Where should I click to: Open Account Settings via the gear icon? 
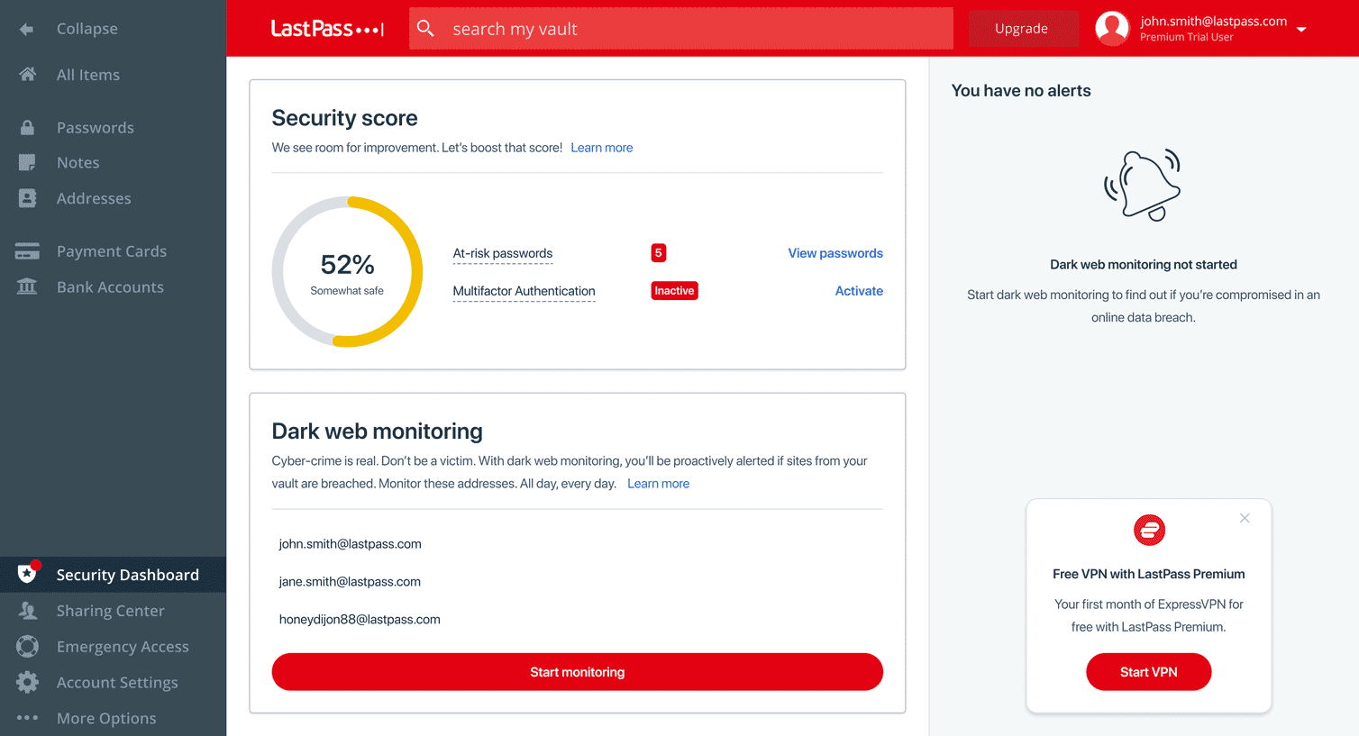tap(28, 682)
